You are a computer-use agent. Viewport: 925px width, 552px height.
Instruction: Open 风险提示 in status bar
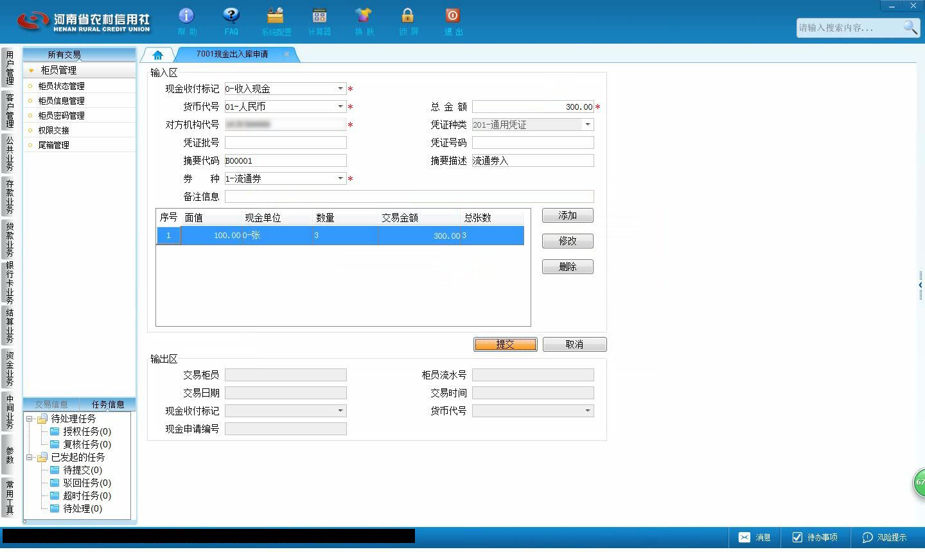pos(884,537)
